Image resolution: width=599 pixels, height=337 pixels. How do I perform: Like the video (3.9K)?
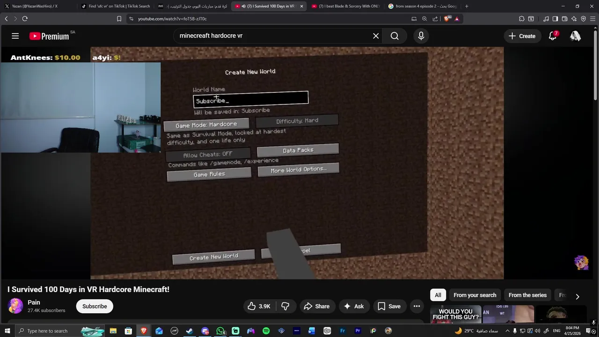pyautogui.click(x=259, y=306)
